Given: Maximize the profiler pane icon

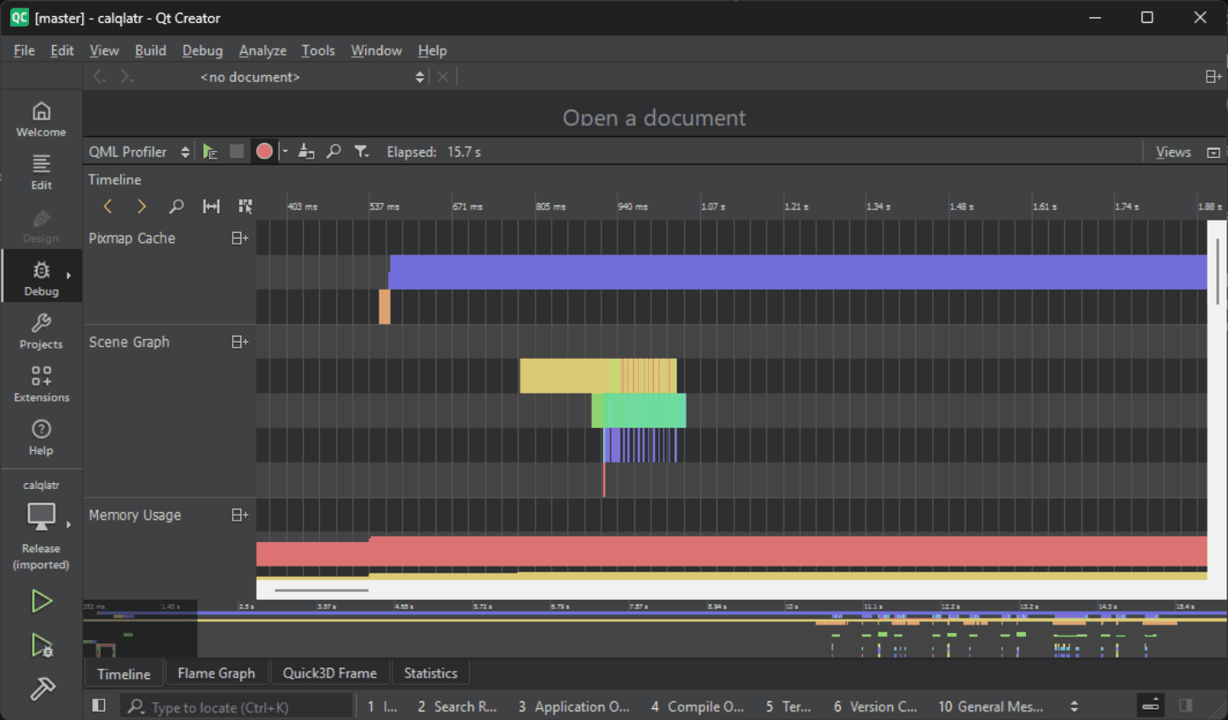Looking at the screenshot, I should point(1214,152).
